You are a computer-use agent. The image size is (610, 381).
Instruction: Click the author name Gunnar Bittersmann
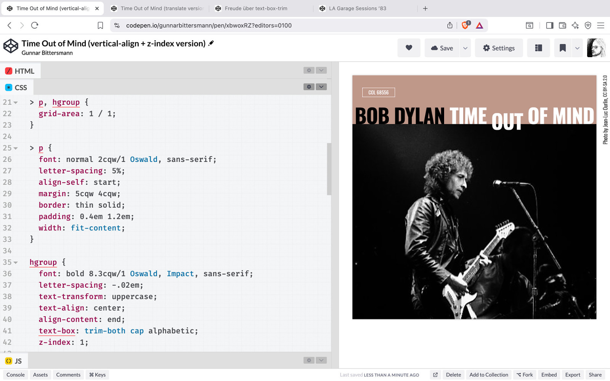point(47,53)
